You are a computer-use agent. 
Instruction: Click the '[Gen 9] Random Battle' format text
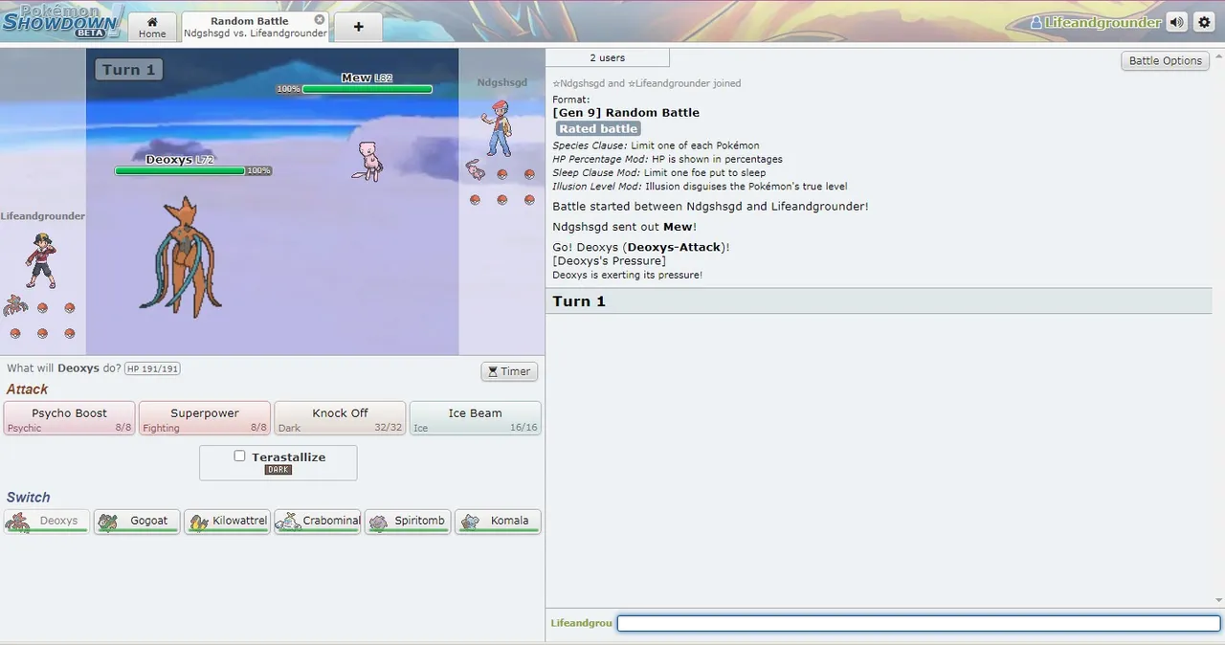point(626,113)
